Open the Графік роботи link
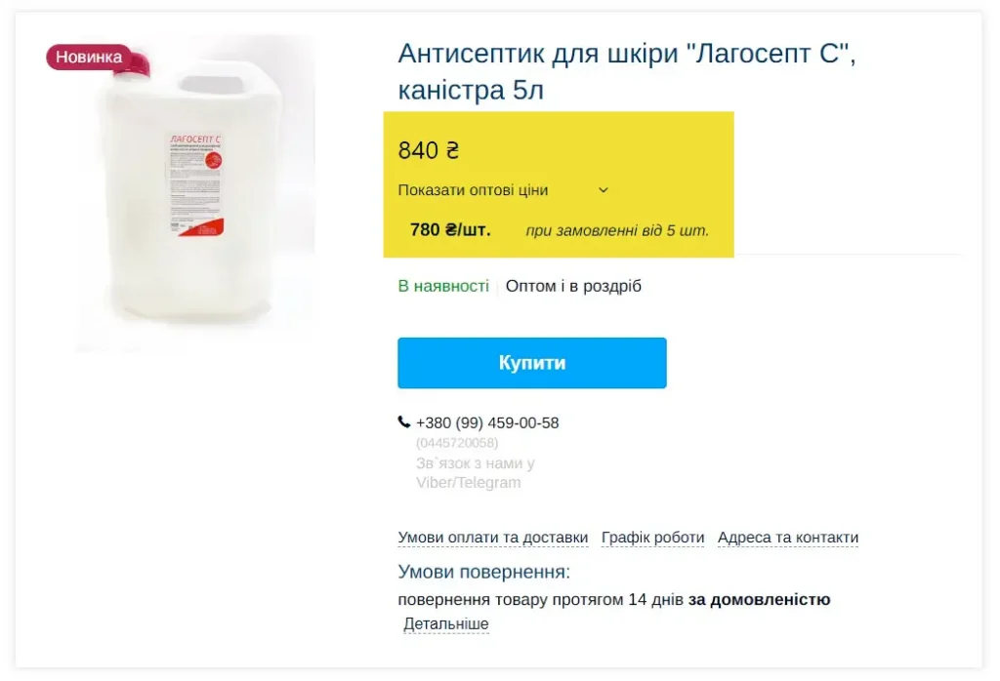The height and width of the screenshot is (681, 1000). tap(652, 538)
